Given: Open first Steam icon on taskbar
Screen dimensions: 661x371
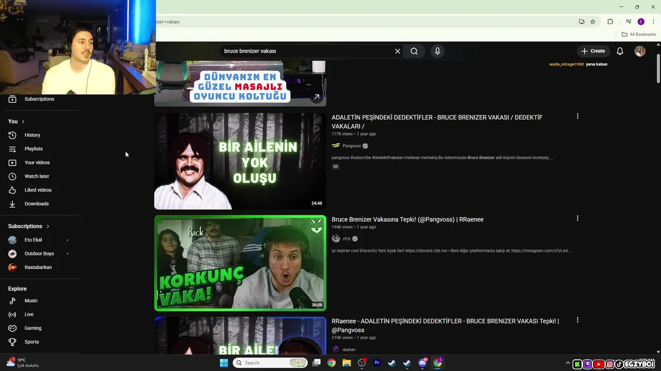Looking at the screenshot, I should point(392,363).
